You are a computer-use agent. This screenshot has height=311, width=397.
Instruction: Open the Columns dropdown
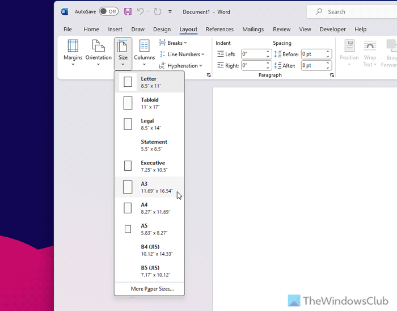tap(144, 53)
